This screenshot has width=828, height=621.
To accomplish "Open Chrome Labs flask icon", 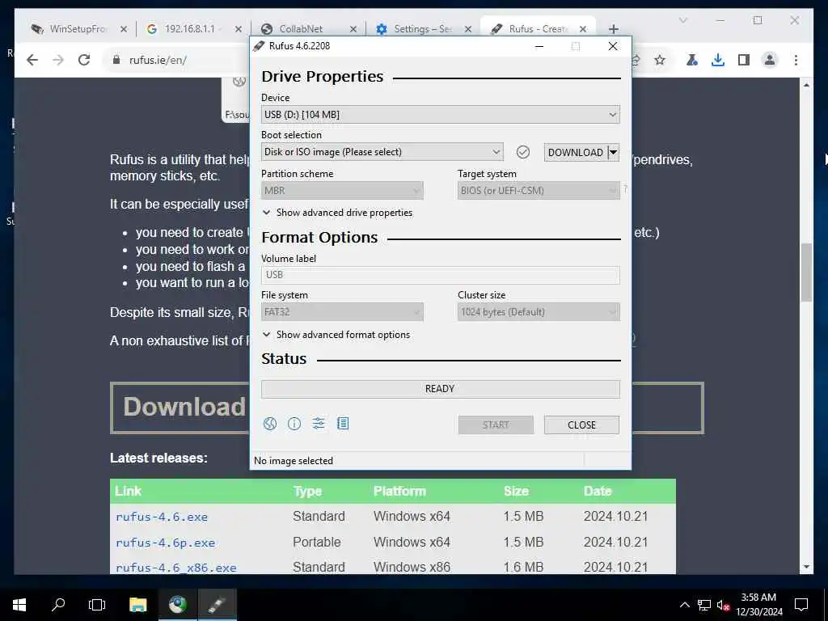I will coord(692,60).
